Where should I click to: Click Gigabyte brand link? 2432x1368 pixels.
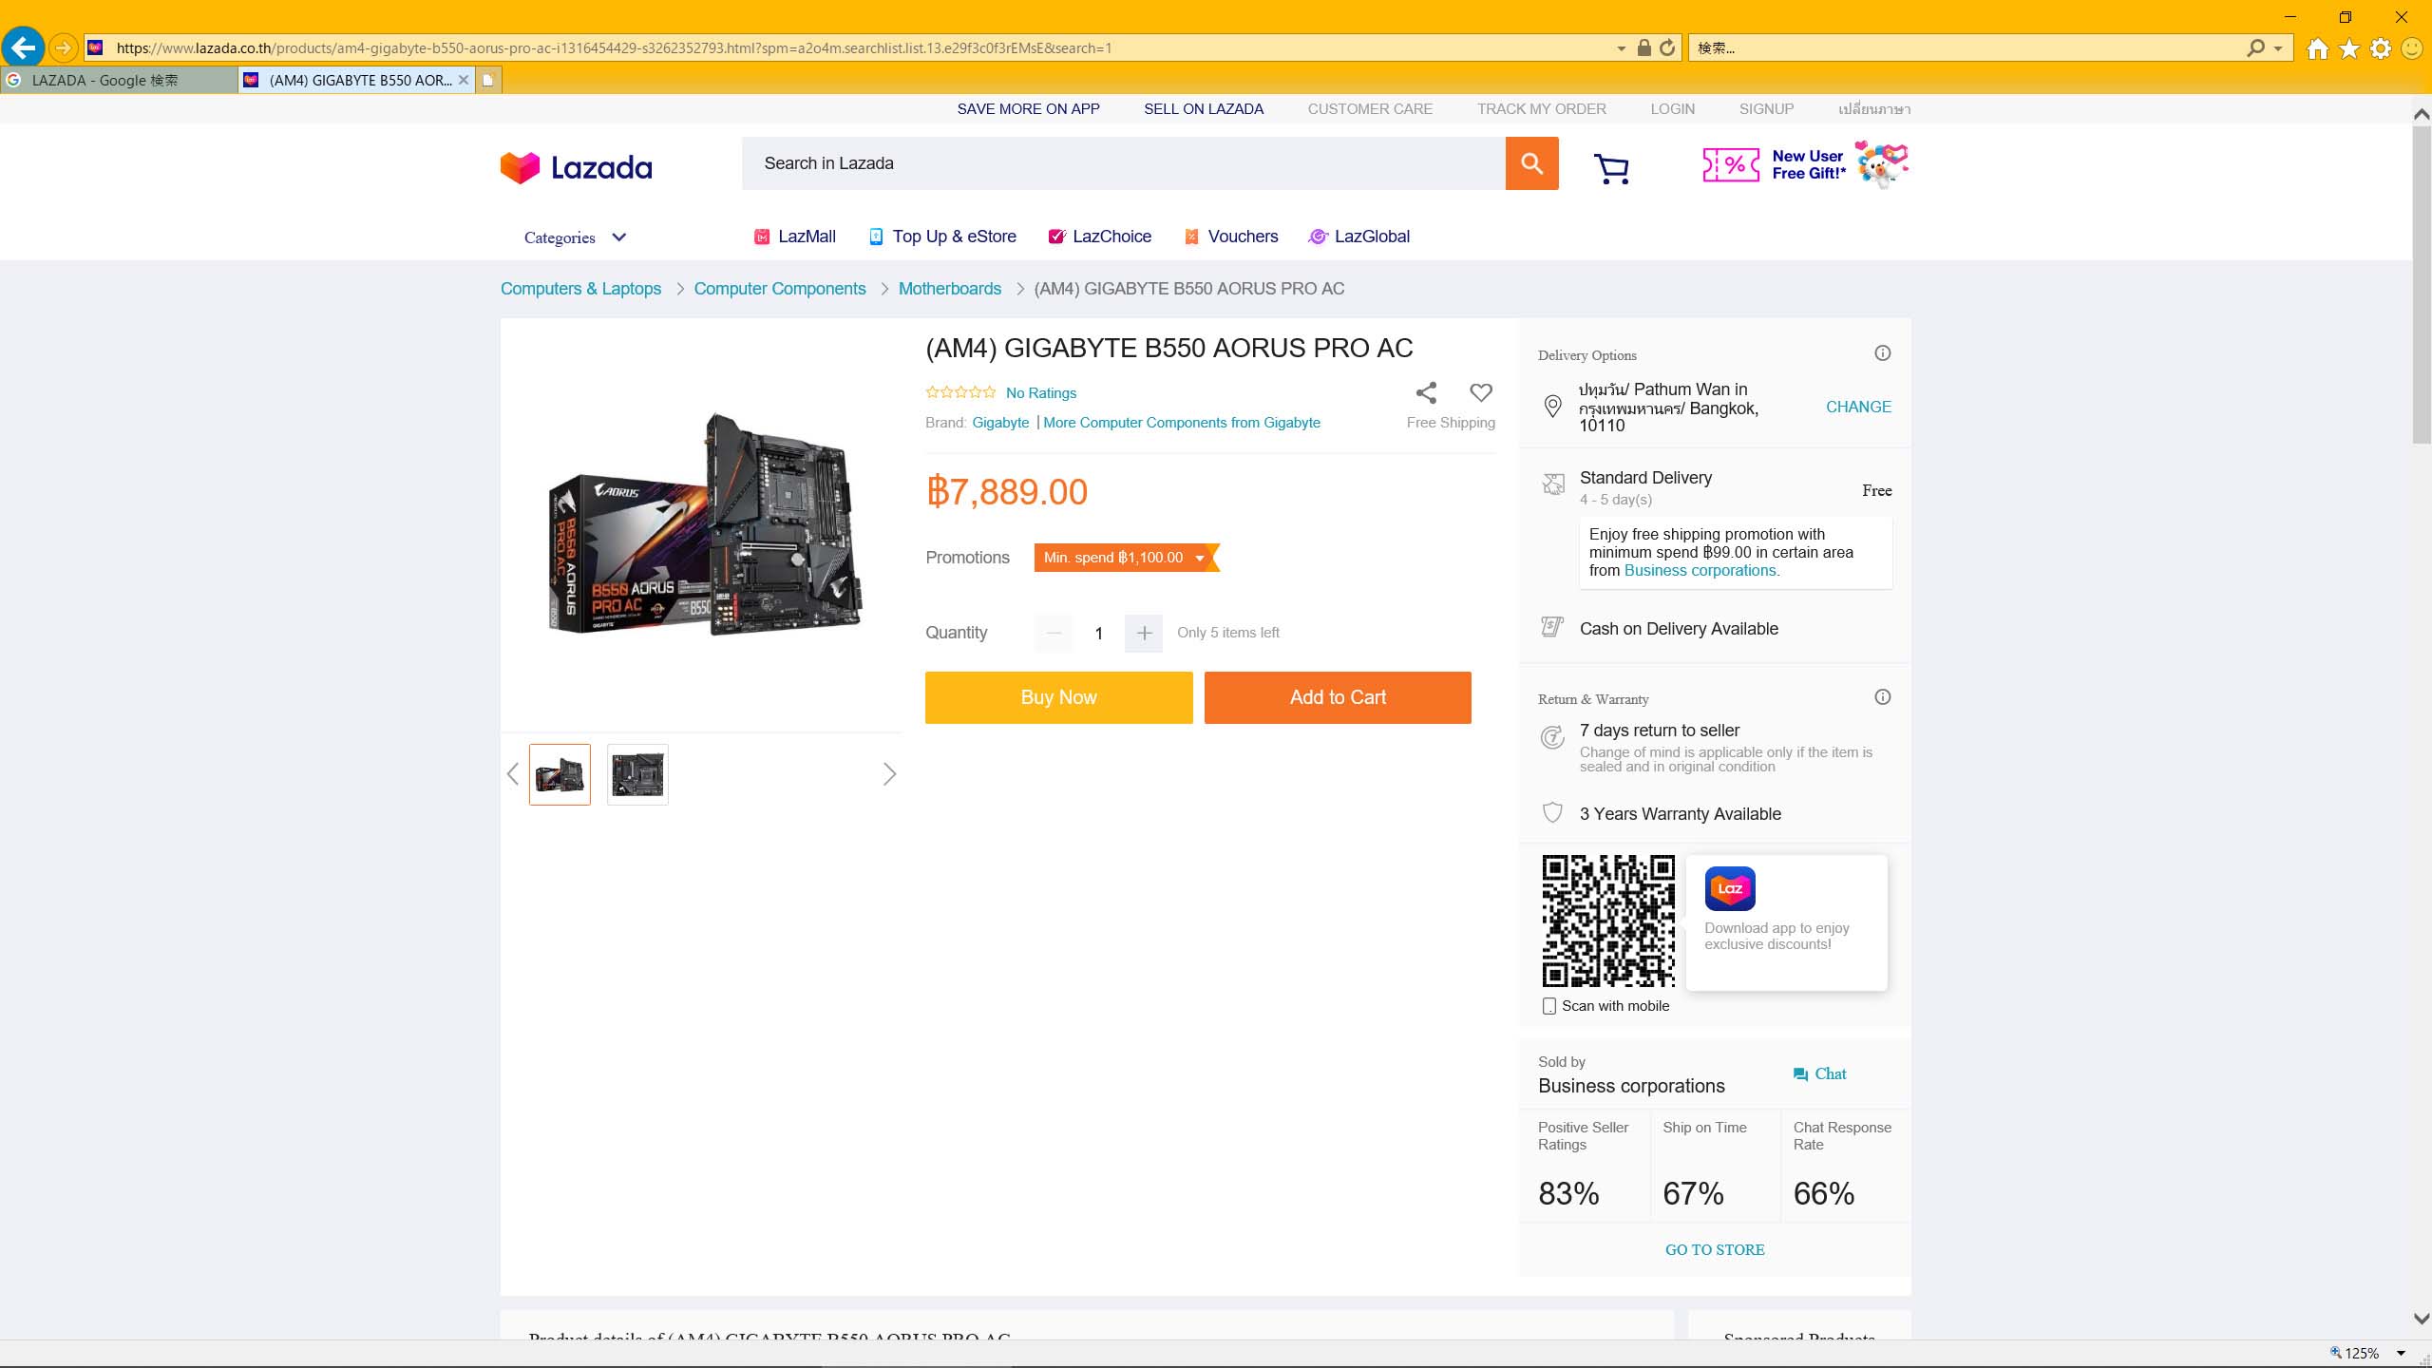pyautogui.click(x=1000, y=423)
